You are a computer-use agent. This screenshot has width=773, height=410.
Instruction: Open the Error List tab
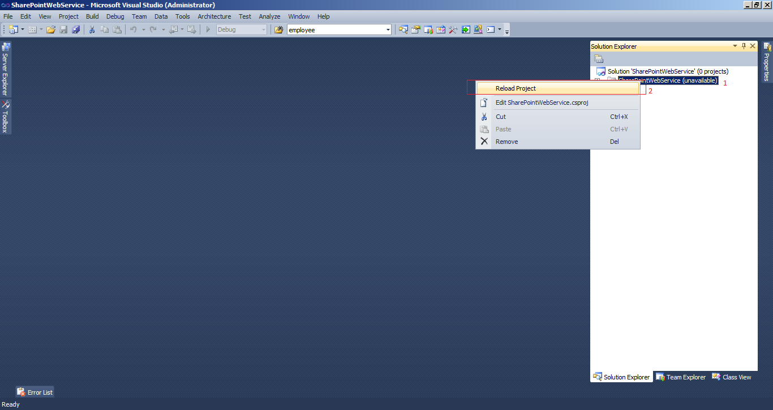[x=35, y=392]
